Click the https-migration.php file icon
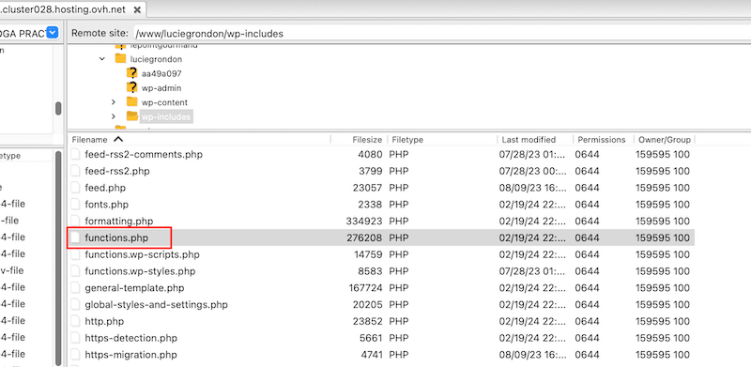Screen dimensions: 751x367 coord(75,355)
